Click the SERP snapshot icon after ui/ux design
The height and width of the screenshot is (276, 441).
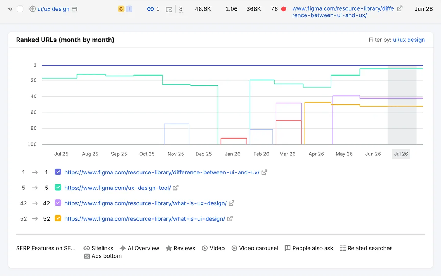pyautogui.click(x=74, y=9)
